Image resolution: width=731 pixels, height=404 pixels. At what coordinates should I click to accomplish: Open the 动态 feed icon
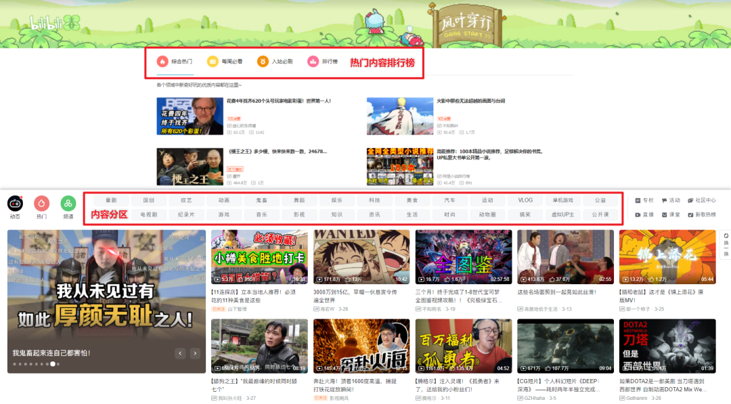point(15,203)
